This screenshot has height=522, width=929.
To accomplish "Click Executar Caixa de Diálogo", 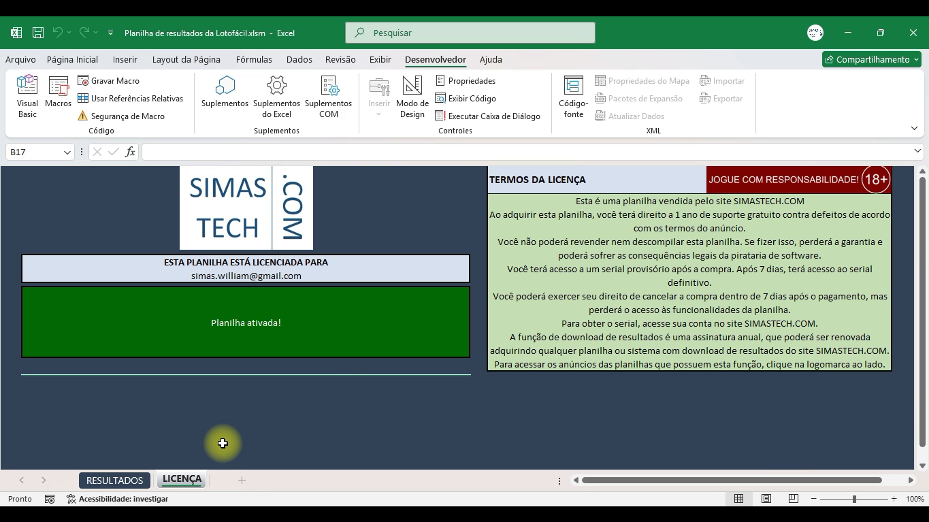I will tap(488, 116).
